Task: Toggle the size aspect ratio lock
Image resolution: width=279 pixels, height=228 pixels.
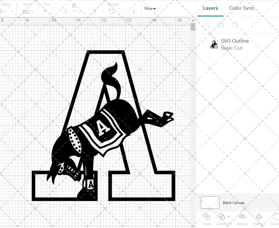Action: click(x=74, y=5)
